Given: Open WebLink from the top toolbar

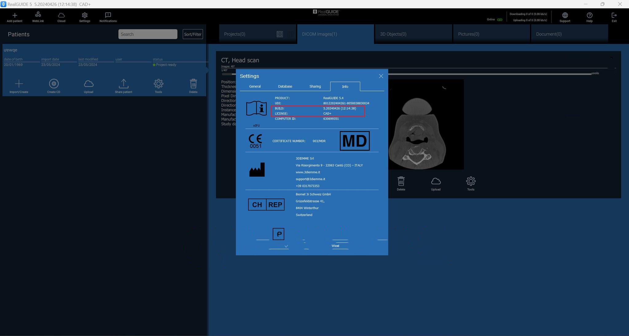Looking at the screenshot, I should (38, 15).
